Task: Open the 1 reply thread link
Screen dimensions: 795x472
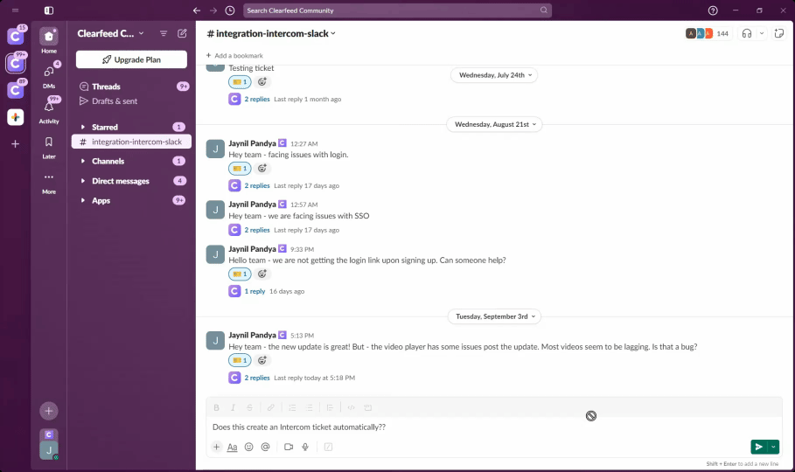Action: (255, 291)
